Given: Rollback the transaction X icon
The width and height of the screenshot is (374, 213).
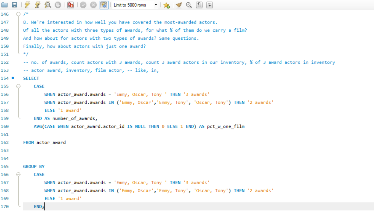Looking at the screenshot, I should point(94,5).
